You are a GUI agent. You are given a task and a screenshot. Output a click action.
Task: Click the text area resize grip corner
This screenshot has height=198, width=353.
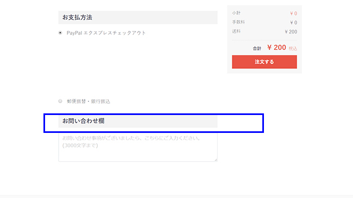point(216,159)
